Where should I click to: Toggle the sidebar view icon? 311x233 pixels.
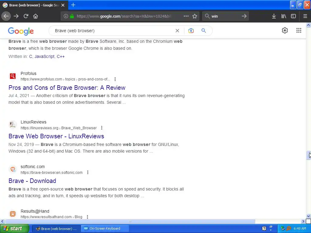[293, 16]
